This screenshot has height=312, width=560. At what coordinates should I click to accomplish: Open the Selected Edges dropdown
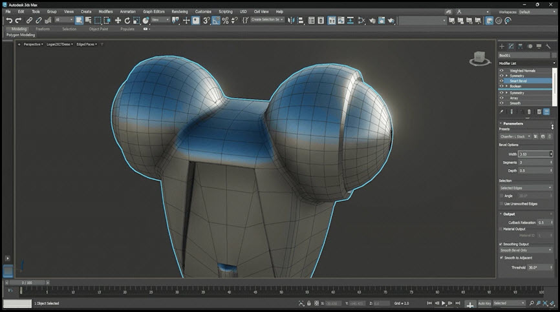[x=526, y=188]
